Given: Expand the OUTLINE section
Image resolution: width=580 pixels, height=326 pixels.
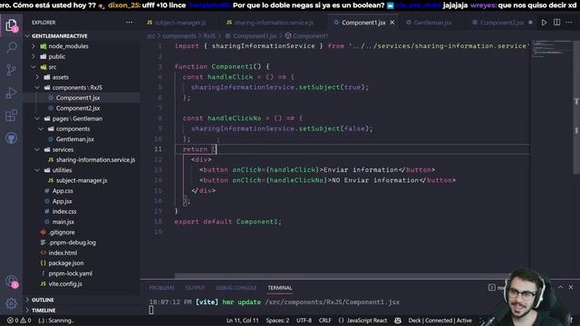Looking at the screenshot, I should 43,300.
